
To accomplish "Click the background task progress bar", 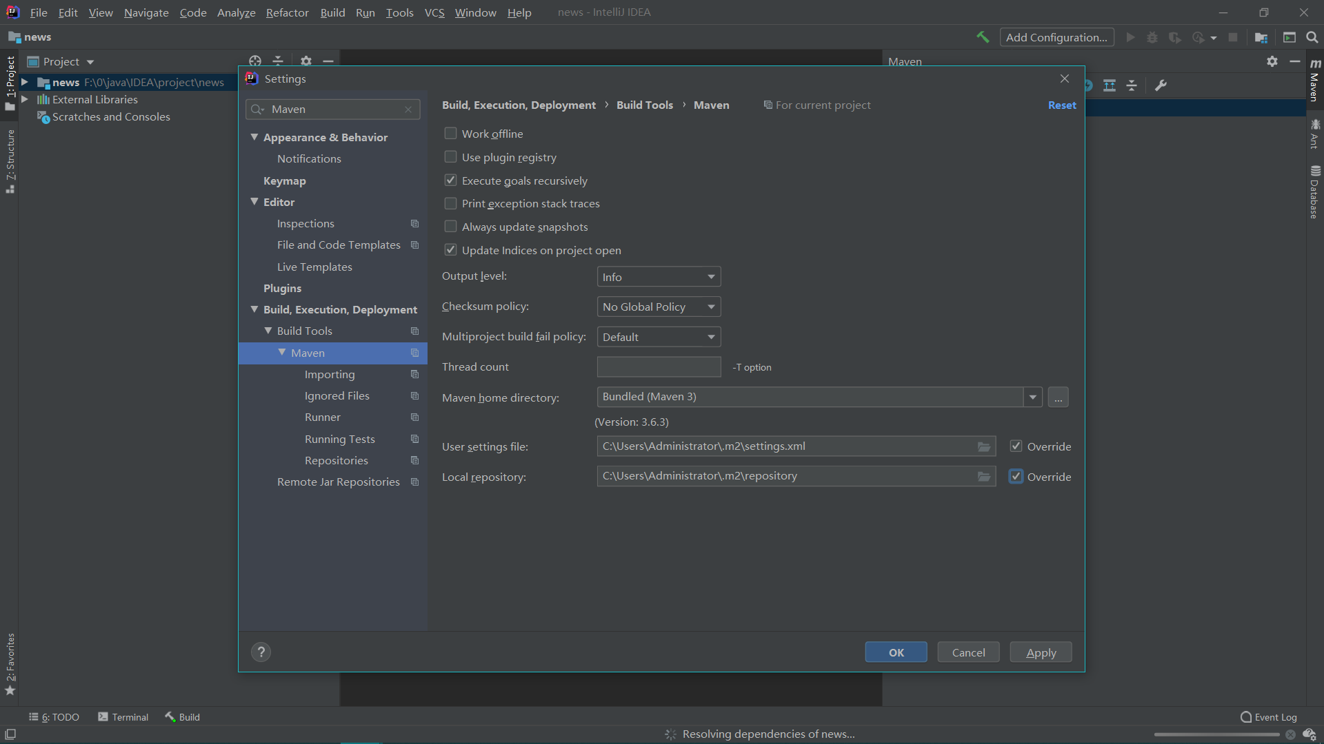I will (x=1216, y=734).
